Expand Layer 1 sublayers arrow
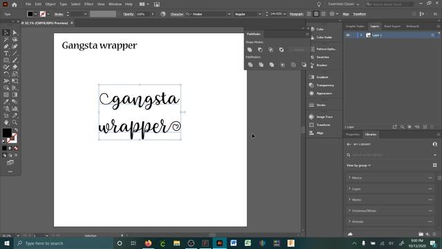This screenshot has width=442, height=249. point(361,35)
